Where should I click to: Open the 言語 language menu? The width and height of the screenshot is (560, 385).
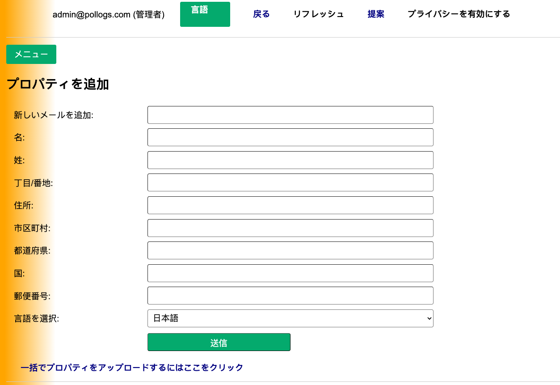205,14
